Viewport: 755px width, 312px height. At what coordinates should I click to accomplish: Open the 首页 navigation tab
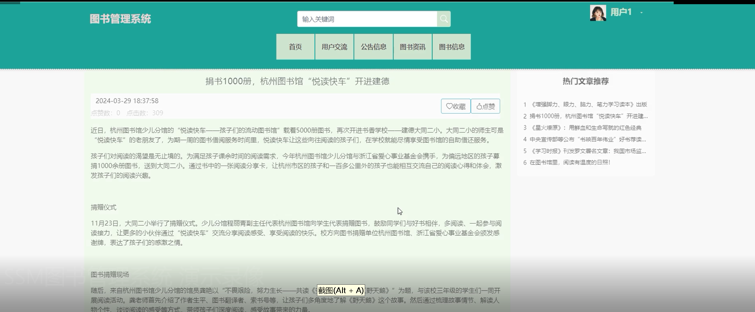point(295,47)
